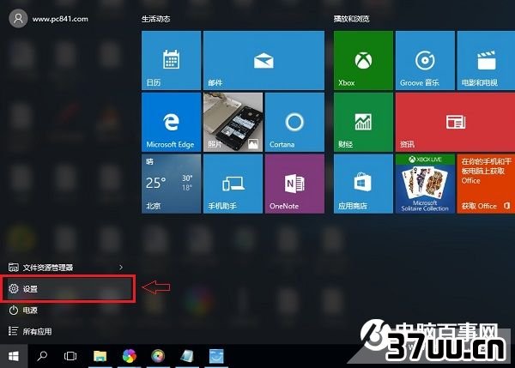
Task: Open All apps (所有应用) list
Action: [30, 331]
